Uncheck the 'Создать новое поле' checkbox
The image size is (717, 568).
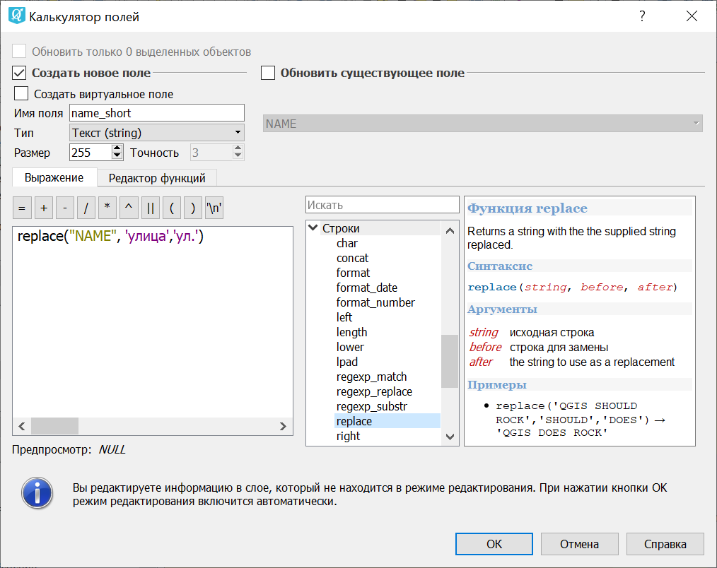coord(20,73)
